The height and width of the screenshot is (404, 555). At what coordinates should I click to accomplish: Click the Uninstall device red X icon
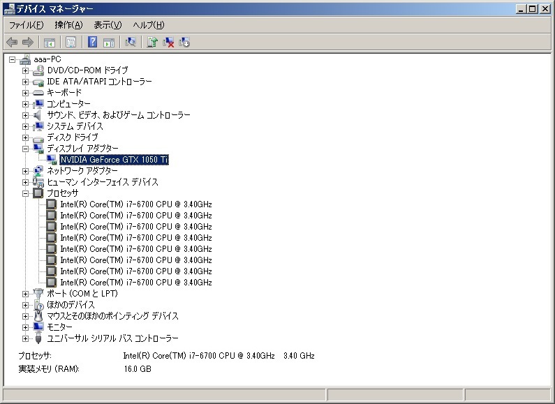[168, 42]
